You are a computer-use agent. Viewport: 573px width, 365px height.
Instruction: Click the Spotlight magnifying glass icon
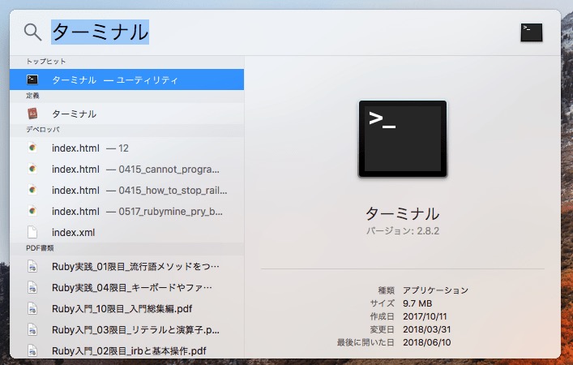(x=32, y=32)
